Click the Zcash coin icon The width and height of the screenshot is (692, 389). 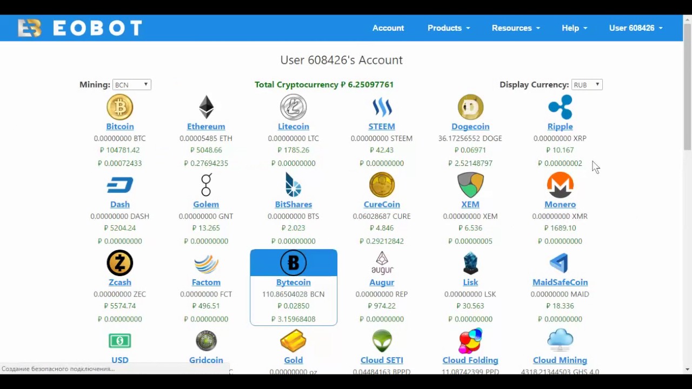click(120, 263)
